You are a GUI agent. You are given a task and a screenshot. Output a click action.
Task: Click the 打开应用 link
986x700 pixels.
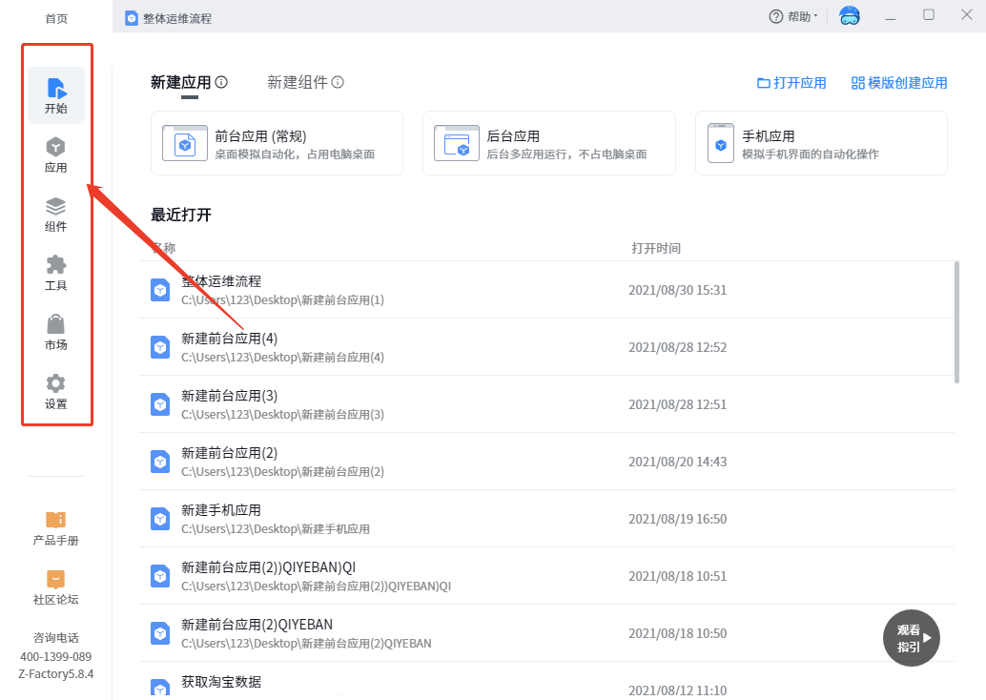791,83
